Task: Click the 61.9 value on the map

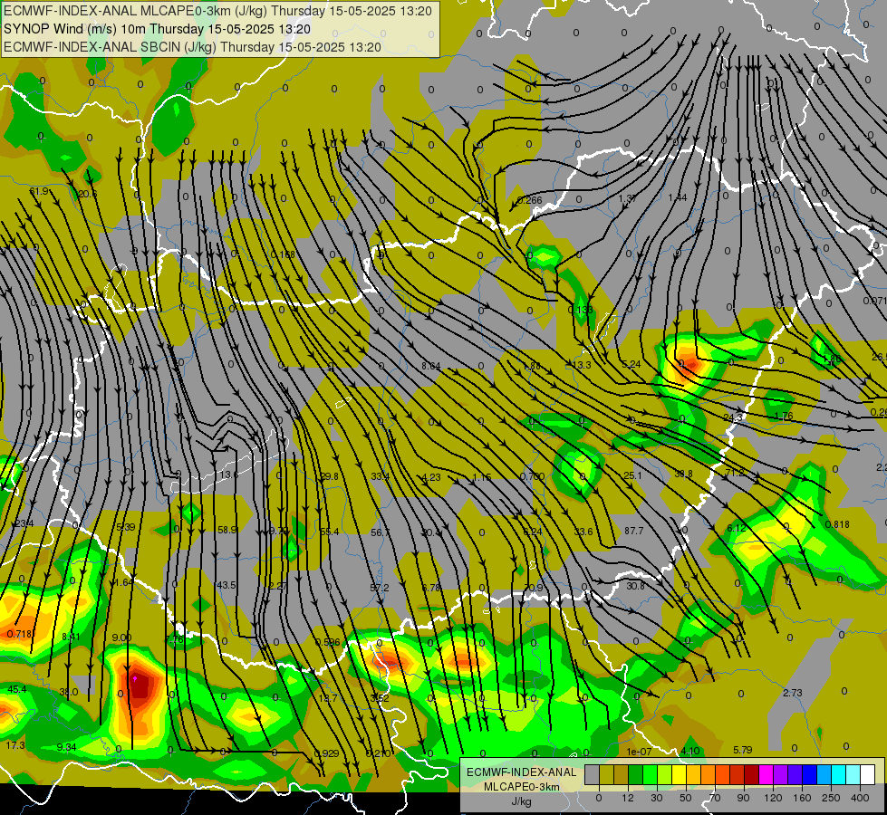Action: click(39, 191)
